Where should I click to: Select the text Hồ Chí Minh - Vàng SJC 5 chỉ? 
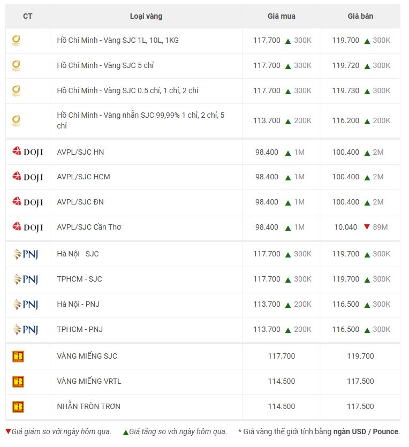click(x=105, y=65)
